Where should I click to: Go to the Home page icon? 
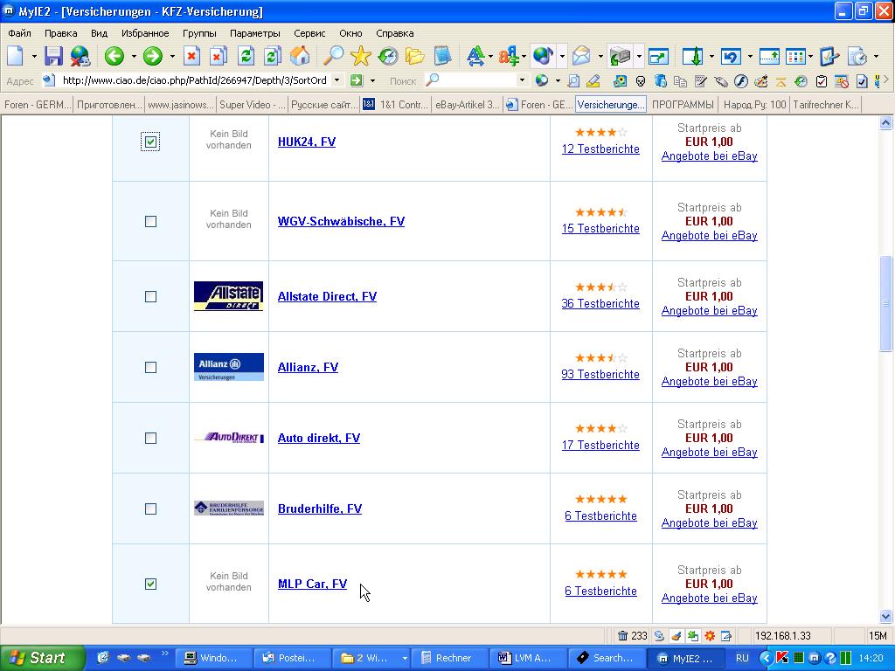click(300, 56)
